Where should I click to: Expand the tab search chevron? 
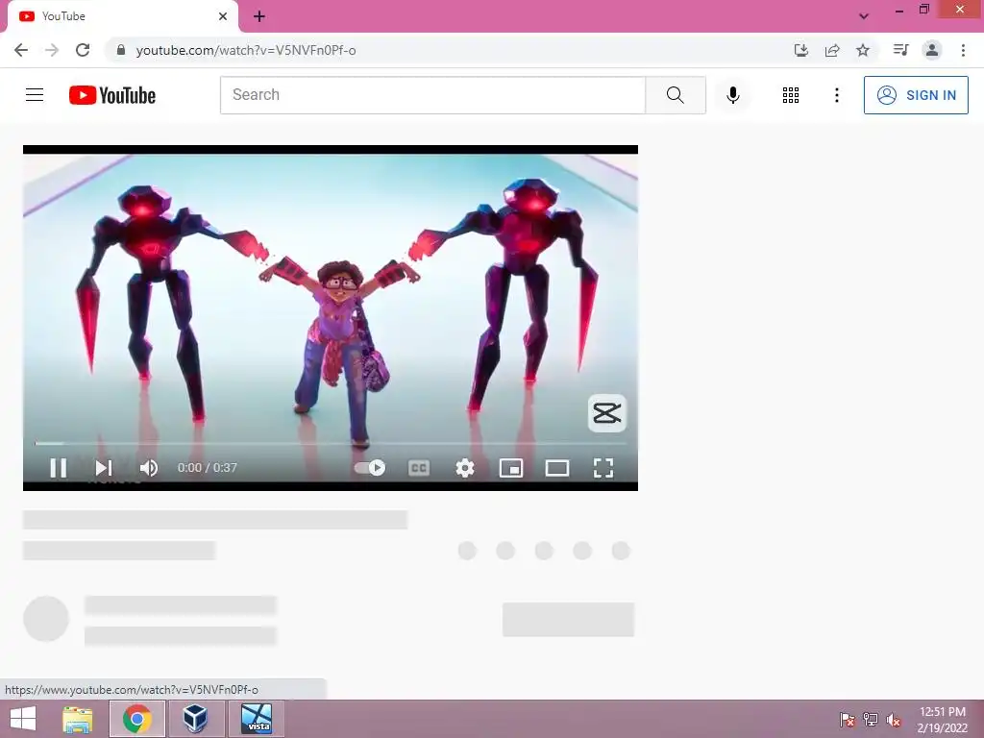click(864, 16)
